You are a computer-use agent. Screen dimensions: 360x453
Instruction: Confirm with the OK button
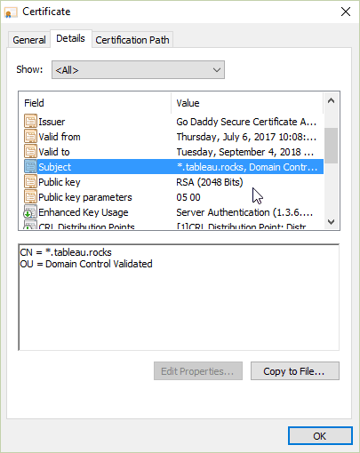(x=320, y=436)
